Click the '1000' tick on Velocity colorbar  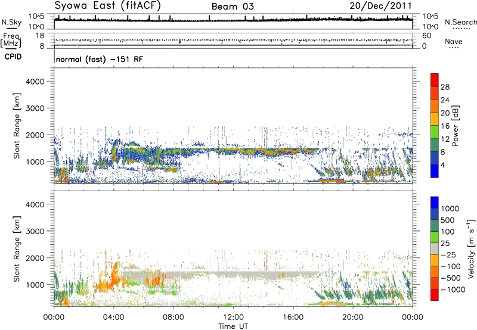click(450, 208)
